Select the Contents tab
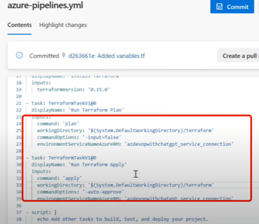259x224 pixels. tap(19, 25)
